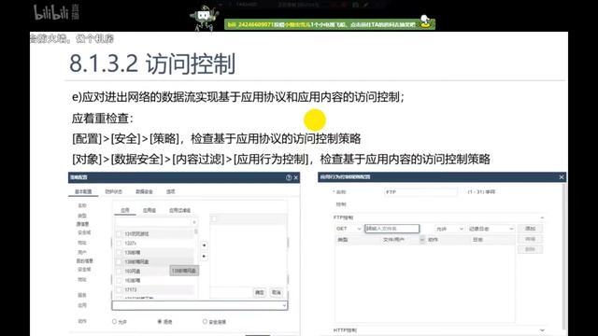Tick the checkbox for 17173

(119, 289)
